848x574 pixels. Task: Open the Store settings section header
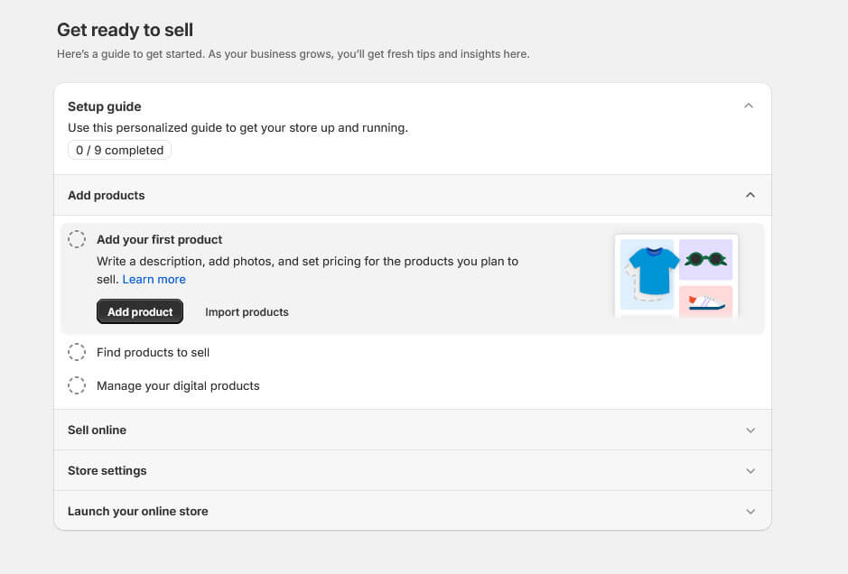[x=107, y=471]
